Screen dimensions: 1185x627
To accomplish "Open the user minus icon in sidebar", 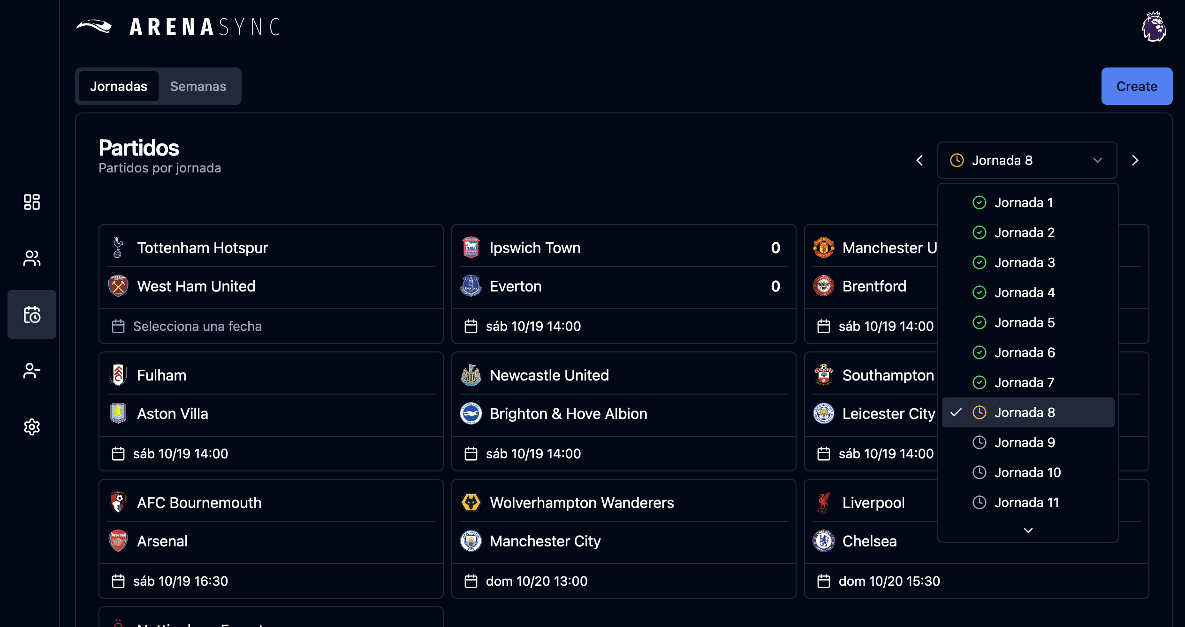I will point(31,371).
